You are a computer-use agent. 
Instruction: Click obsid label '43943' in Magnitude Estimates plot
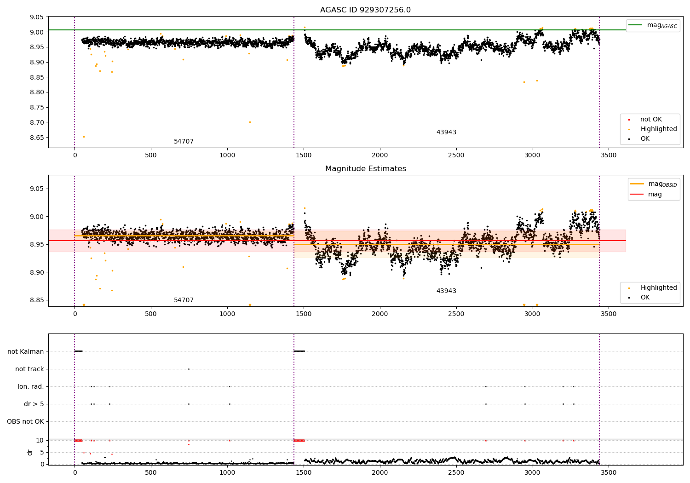[x=446, y=291]
